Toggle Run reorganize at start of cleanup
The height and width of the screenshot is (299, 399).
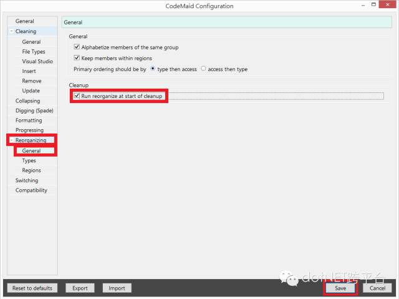(77, 96)
